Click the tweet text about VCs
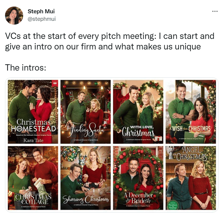This screenshot has height=219, width=224. [110, 41]
